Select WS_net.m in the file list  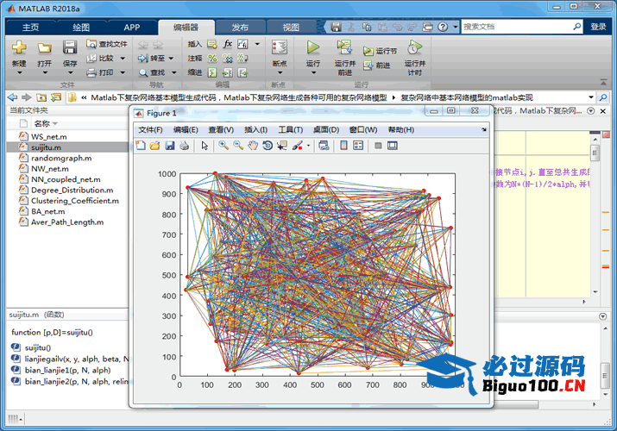[49, 137]
